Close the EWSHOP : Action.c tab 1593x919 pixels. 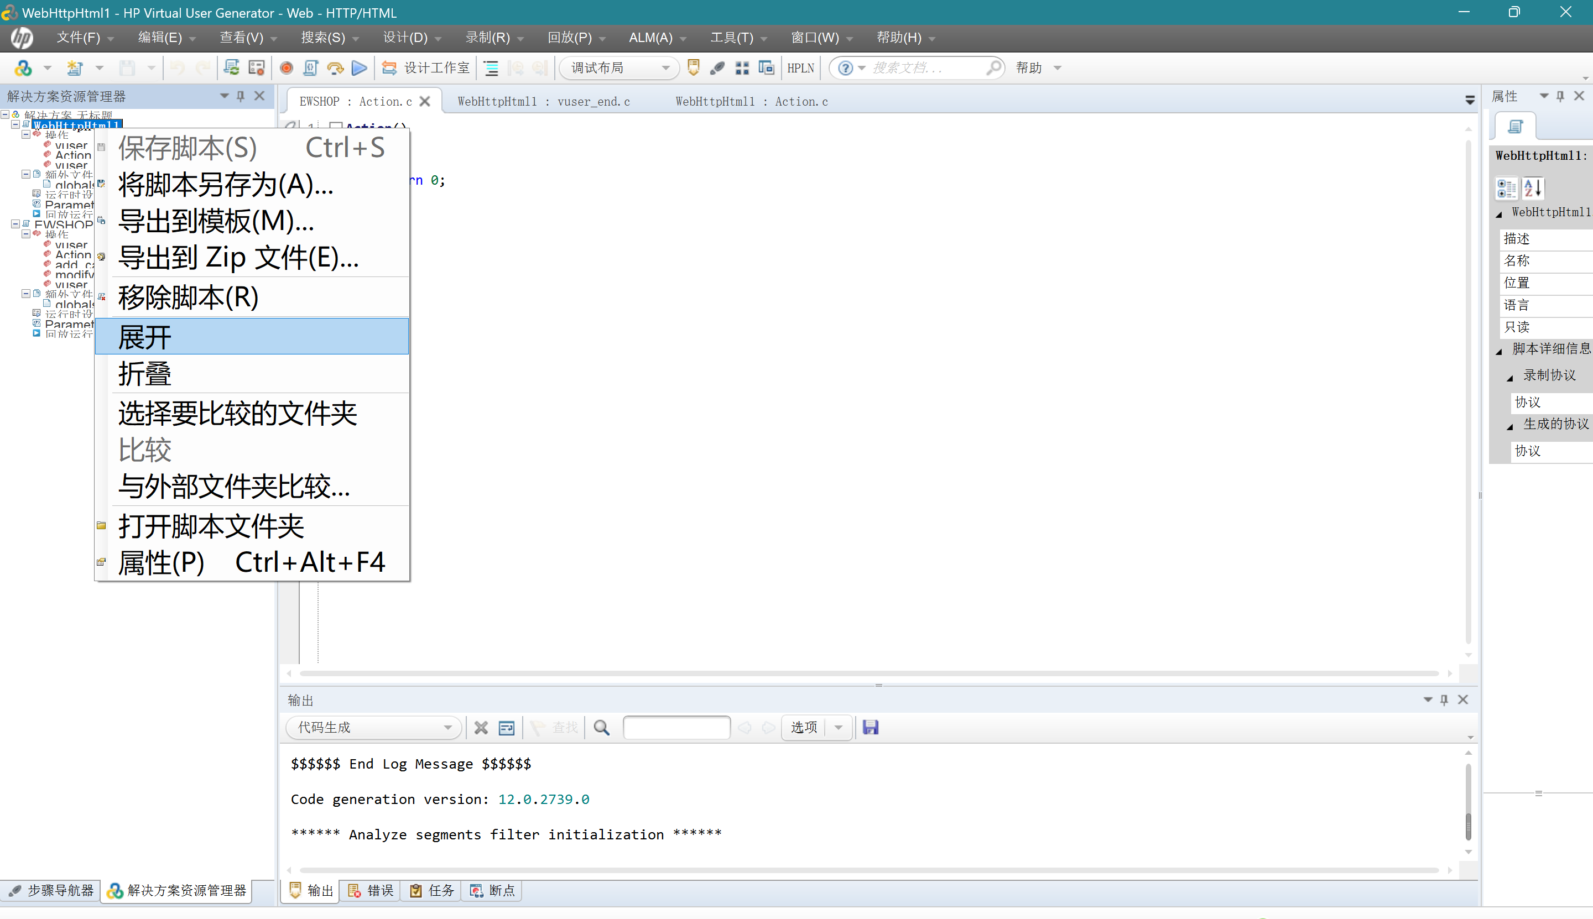pyautogui.click(x=425, y=102)
